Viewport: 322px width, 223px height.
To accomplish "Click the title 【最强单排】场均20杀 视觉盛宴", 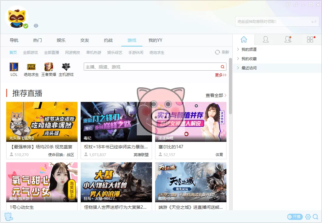I will click(x=41, y=147).
